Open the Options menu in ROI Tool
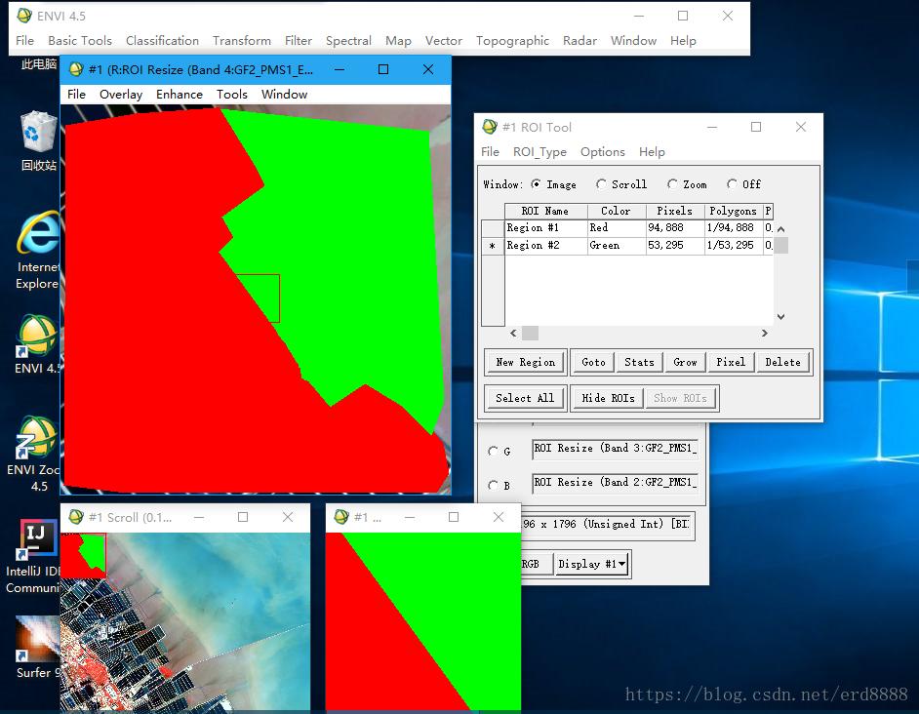 coord(603,152)
